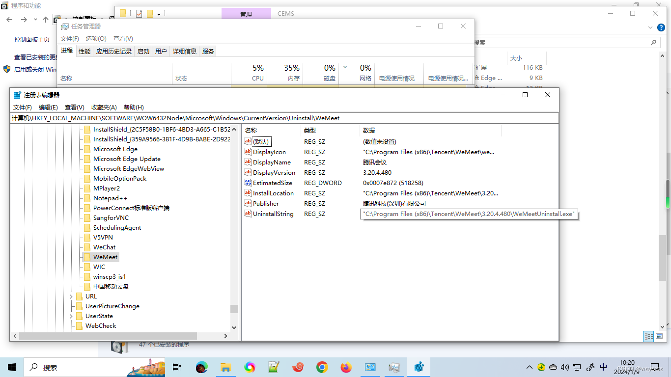Select the (默认) value entry

261,141
